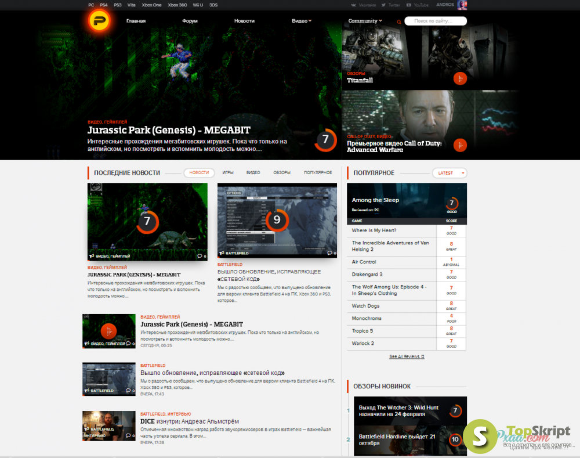Open the PS3 platform link

tap(118, 5)
